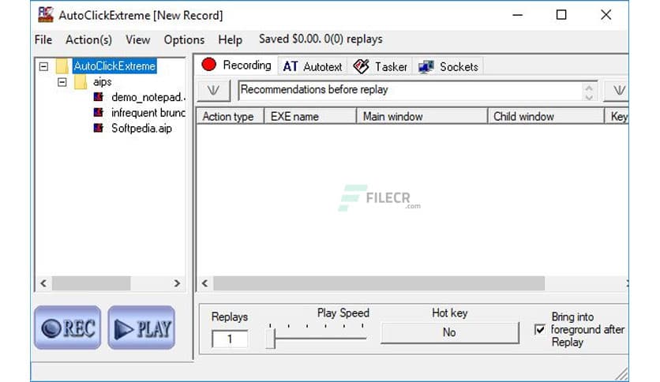Select Softpedia.aip file in tree
The width and height of the screenshot is (660, 382).
[x=141, y=129]
